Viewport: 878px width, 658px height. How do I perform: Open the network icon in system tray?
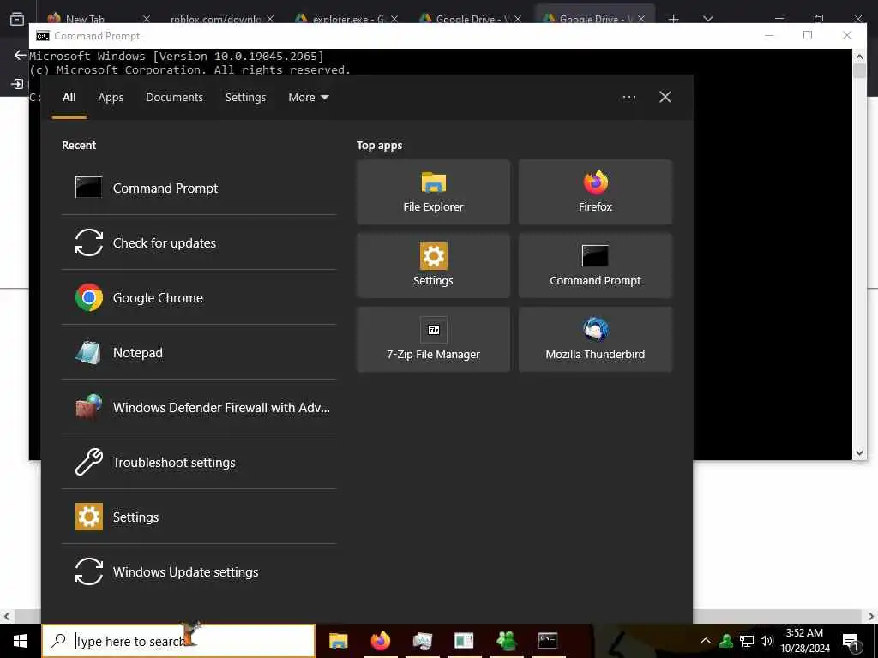(747, 641)
